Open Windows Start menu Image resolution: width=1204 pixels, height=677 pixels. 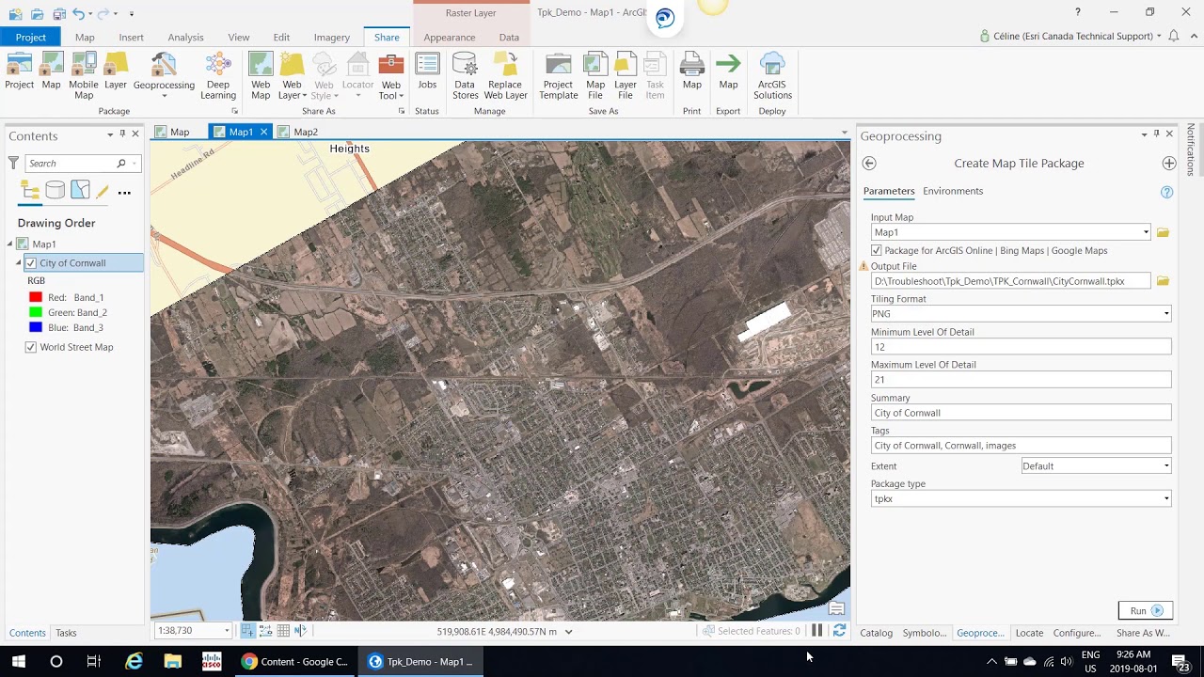tap(18, 661)
